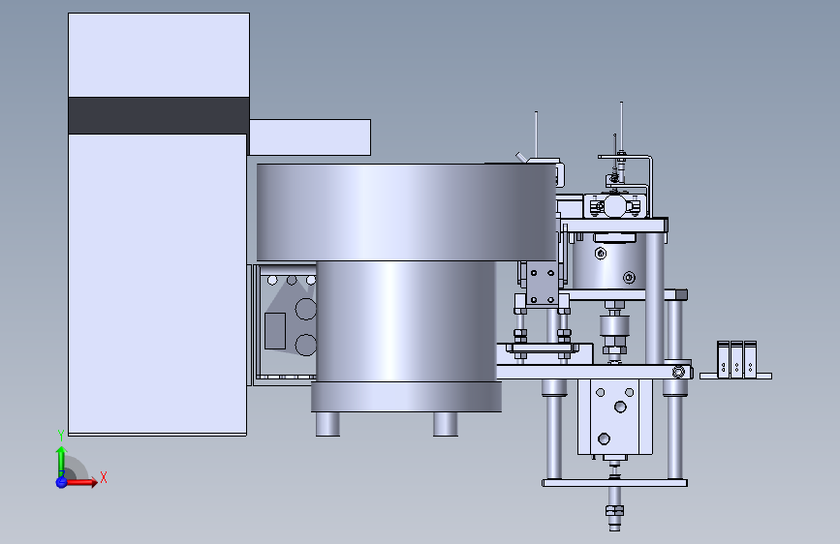The height and width of the screenshot is (544, 840).
Task: Select the upper large circle on control box
Action: click(x=306, y=309)
